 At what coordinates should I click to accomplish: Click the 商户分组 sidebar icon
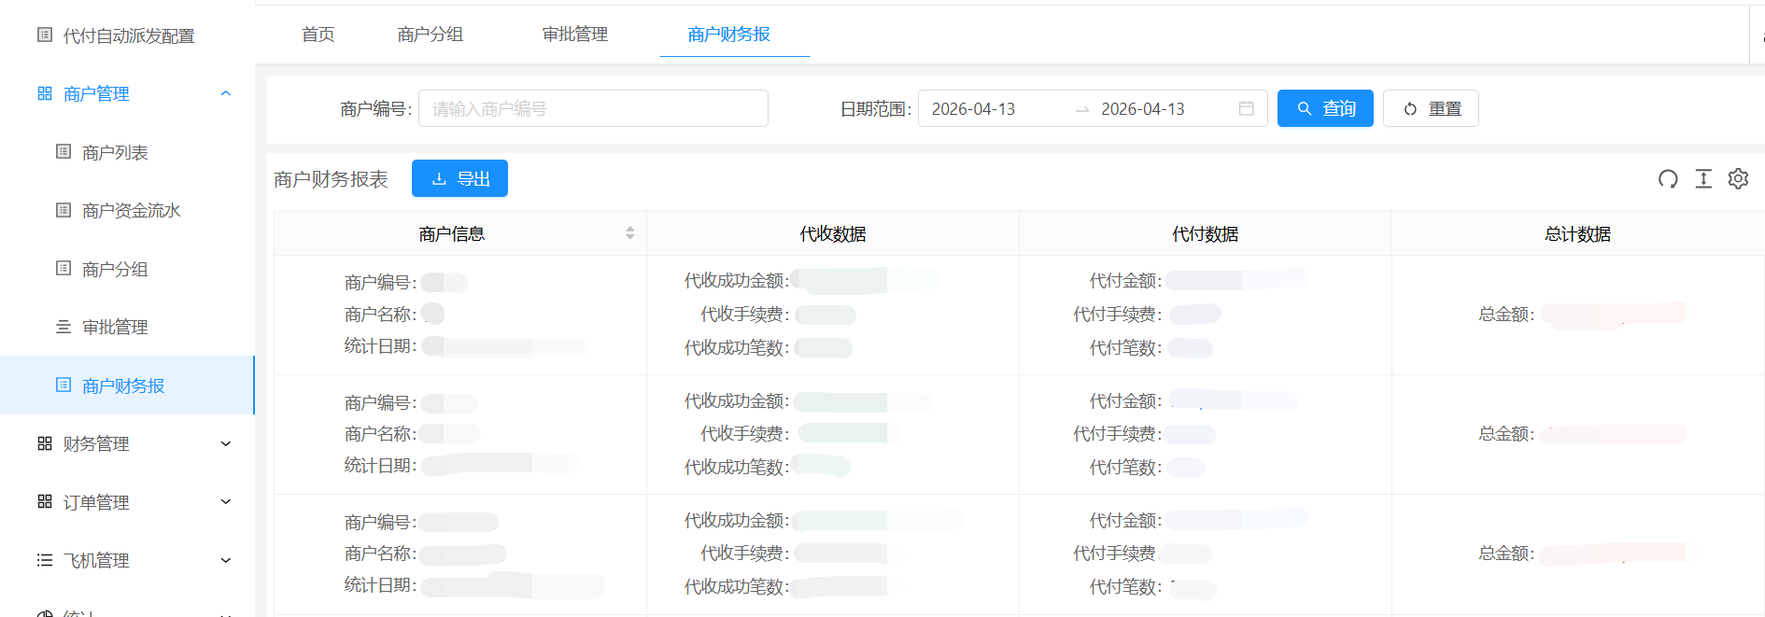click(64, 269)
